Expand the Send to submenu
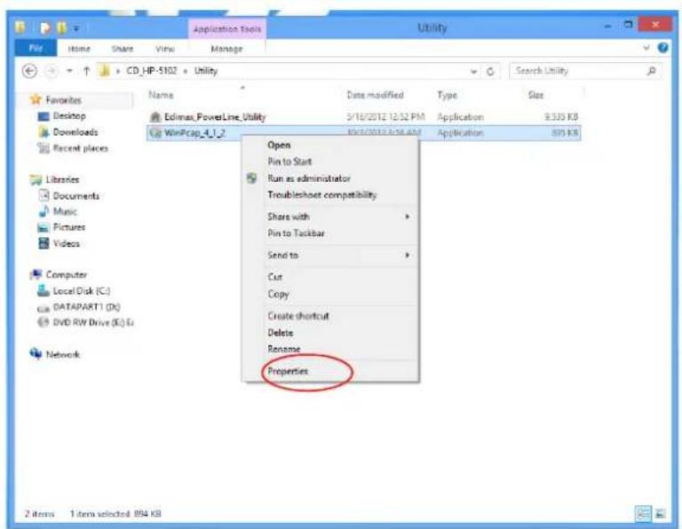The width and height of the screenshot is (682, 529). point(330,255)
